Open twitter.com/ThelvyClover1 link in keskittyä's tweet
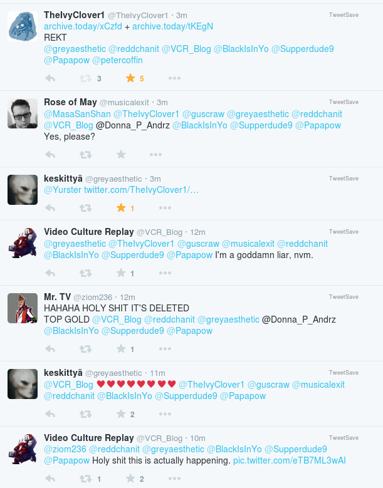The width and height of the screenshot is (383, 488). (x=141, y=190)
